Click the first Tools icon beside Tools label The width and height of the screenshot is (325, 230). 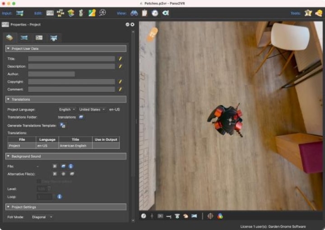(308, 13)
